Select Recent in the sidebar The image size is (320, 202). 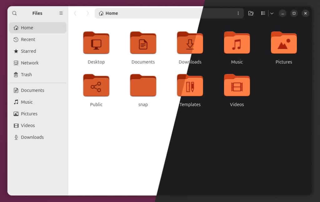[28, 39]
